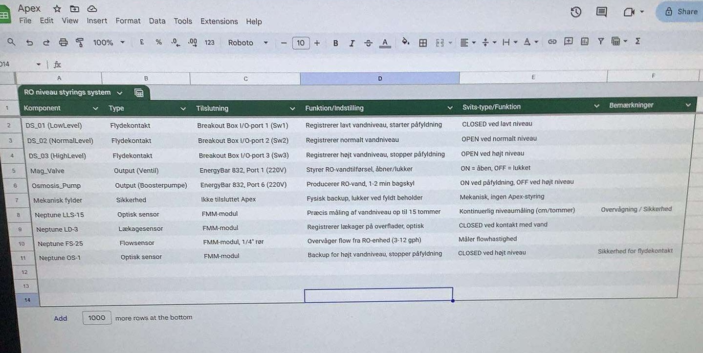Expand the Komponent column filter dropdown
The width and height of the screenshot is (703, 353).
pyautogui.click(x=95, y=108)
